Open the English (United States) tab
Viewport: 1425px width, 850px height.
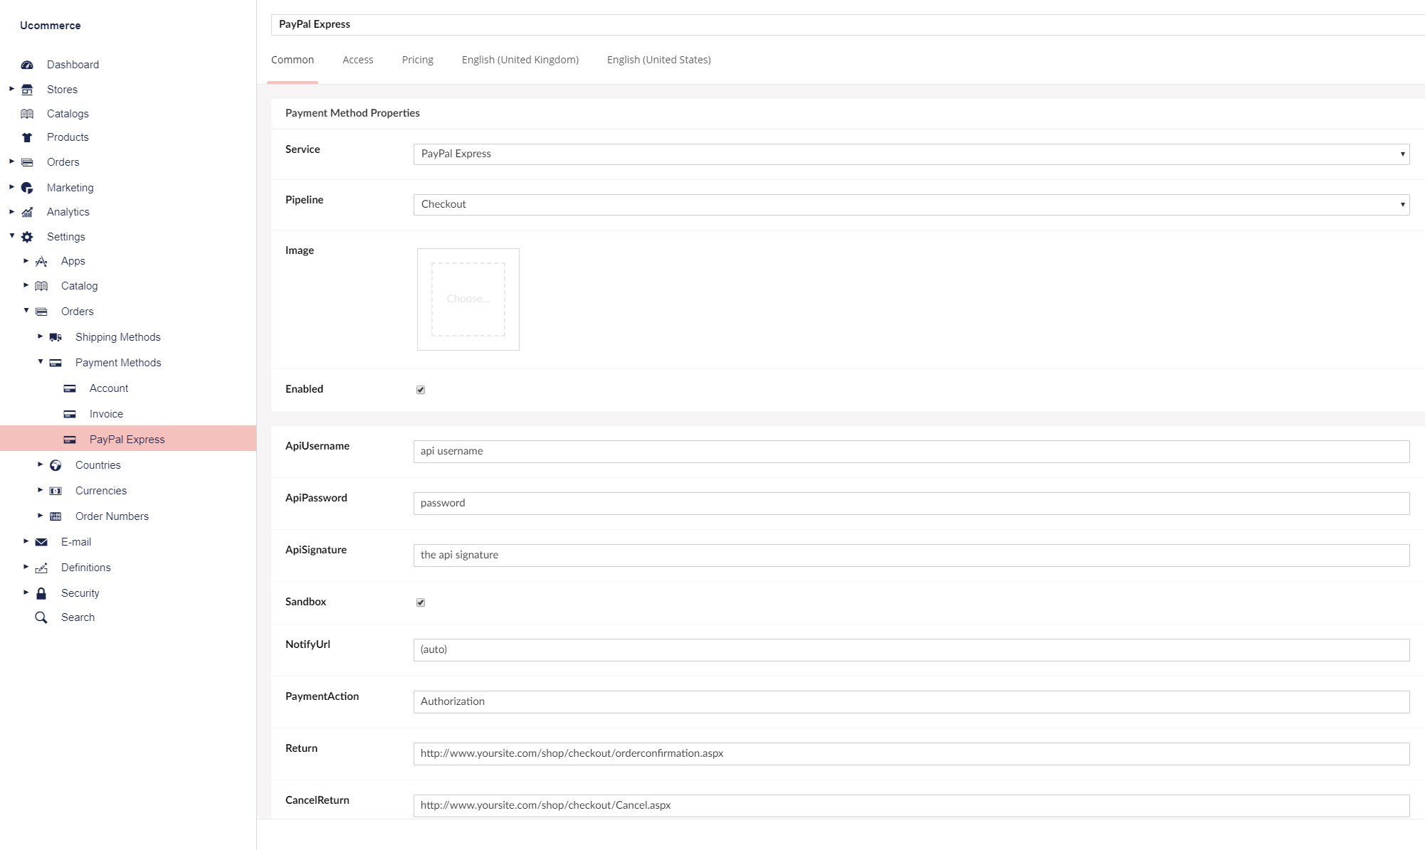[x=659, y=60]
